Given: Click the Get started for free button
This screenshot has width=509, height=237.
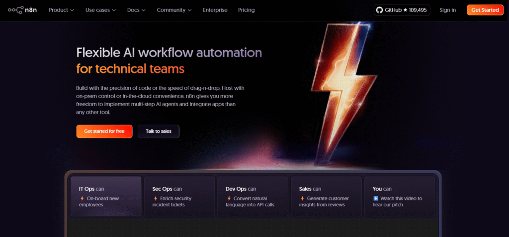Looking at the screenshot, I should tap(104, 131).
